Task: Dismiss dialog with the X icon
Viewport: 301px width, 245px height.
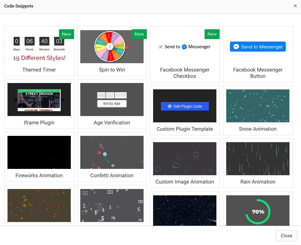Action: (x=295, y=6)
